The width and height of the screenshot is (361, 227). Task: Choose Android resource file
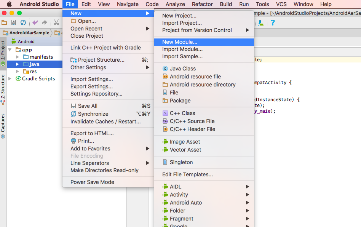pos(204,77)
